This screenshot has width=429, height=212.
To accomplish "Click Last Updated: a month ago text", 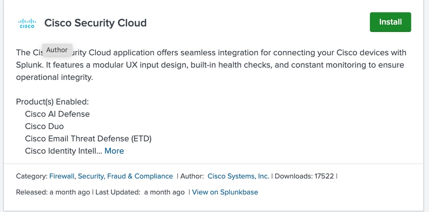I will coord(140,192).
